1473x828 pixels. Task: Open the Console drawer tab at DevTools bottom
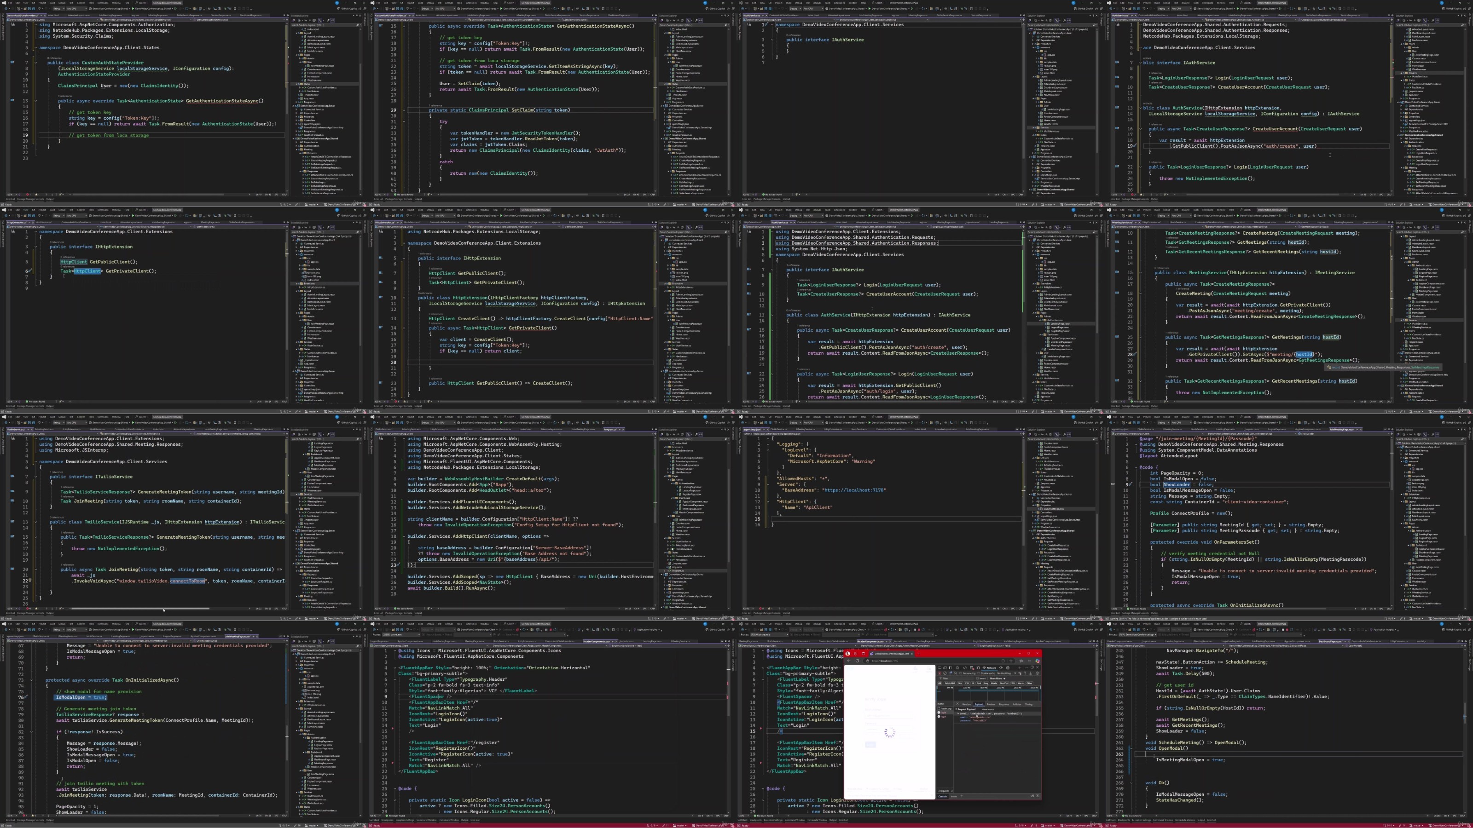[x=942, y=796]
